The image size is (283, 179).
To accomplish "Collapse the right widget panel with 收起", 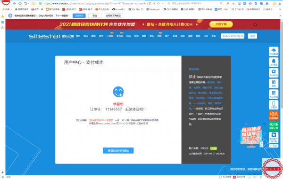I will point(274,146).
